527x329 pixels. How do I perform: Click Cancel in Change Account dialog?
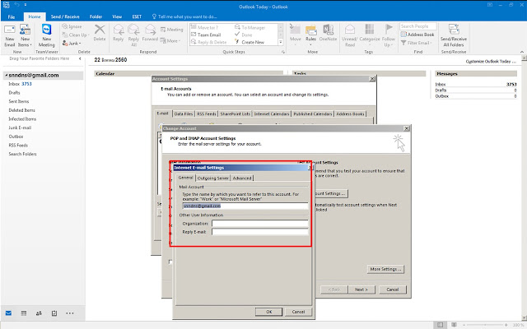[x=393, y=290]
